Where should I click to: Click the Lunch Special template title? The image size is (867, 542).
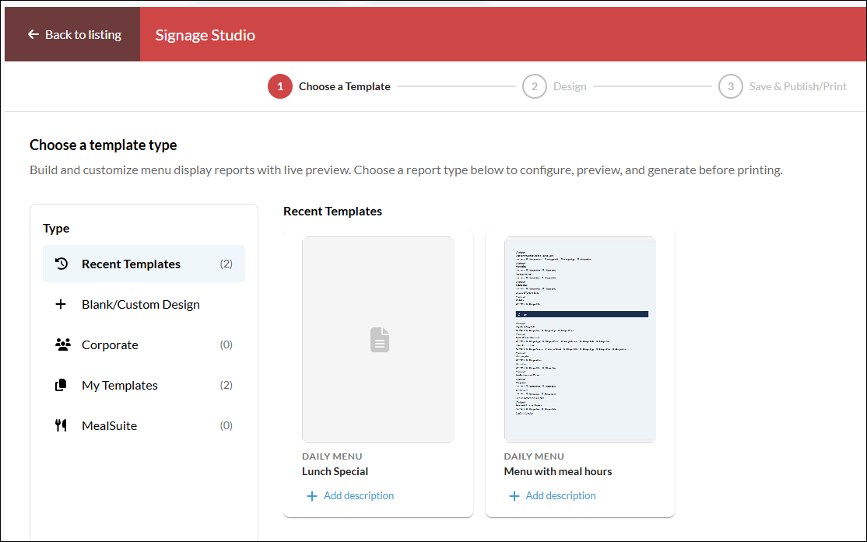tap(335, 471)
